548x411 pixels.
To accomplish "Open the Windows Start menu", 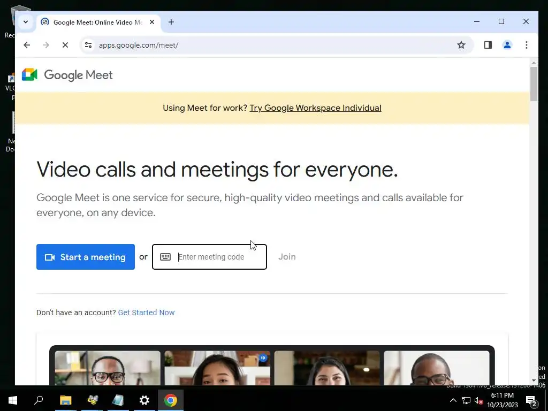I will [13, 400].
